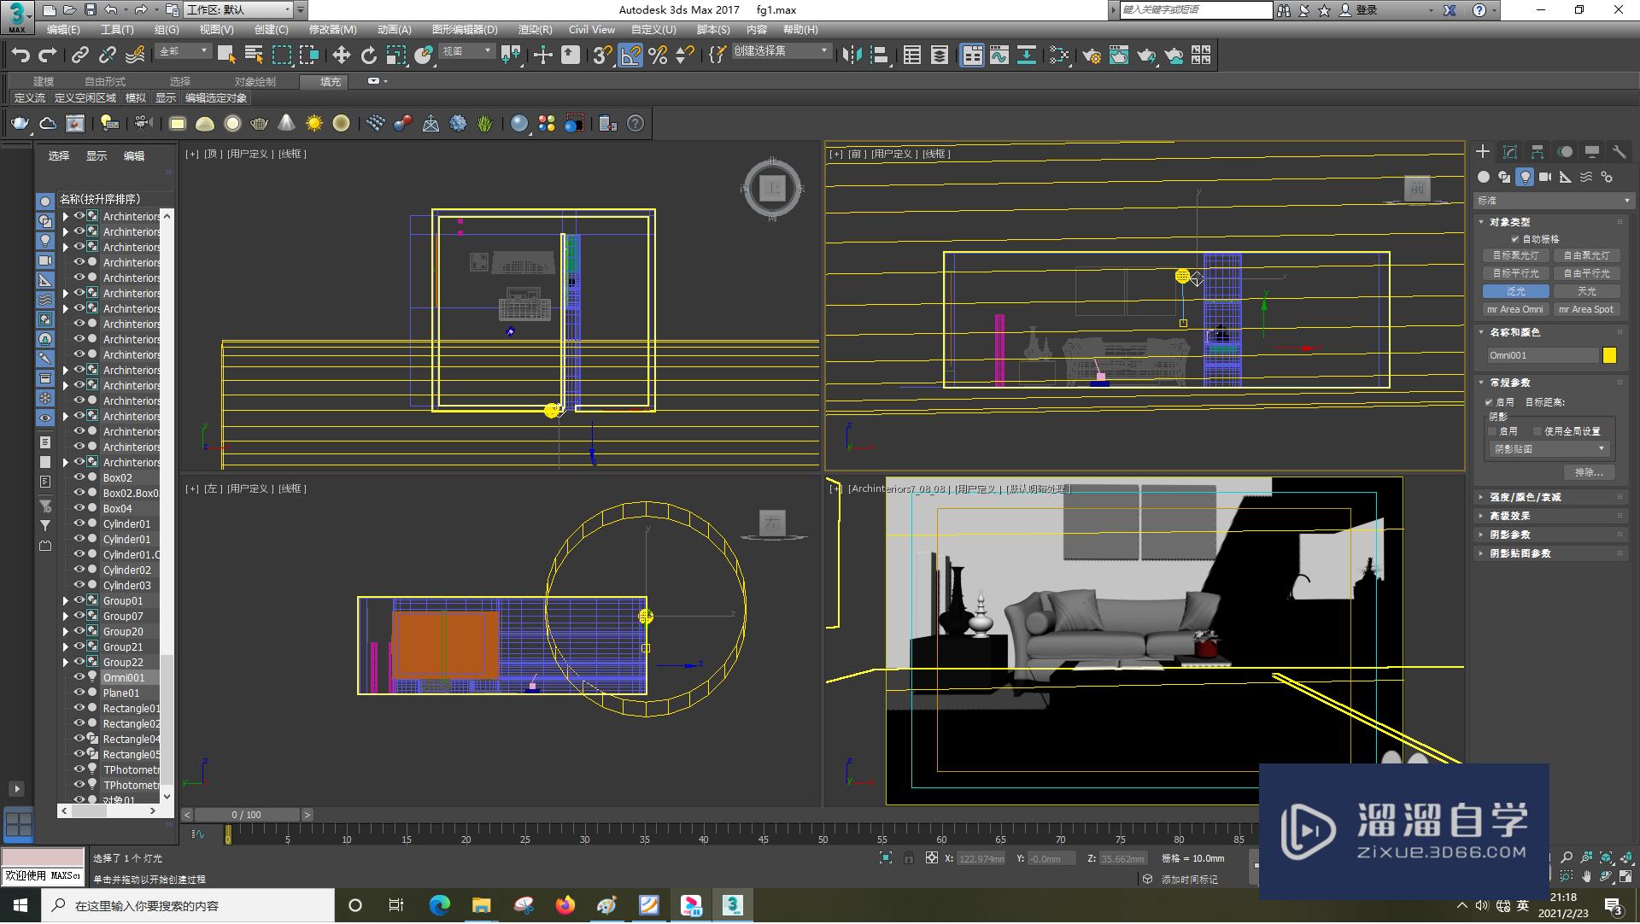Click the yellow Omni001 color swatch

click(x=1609, y=356)
